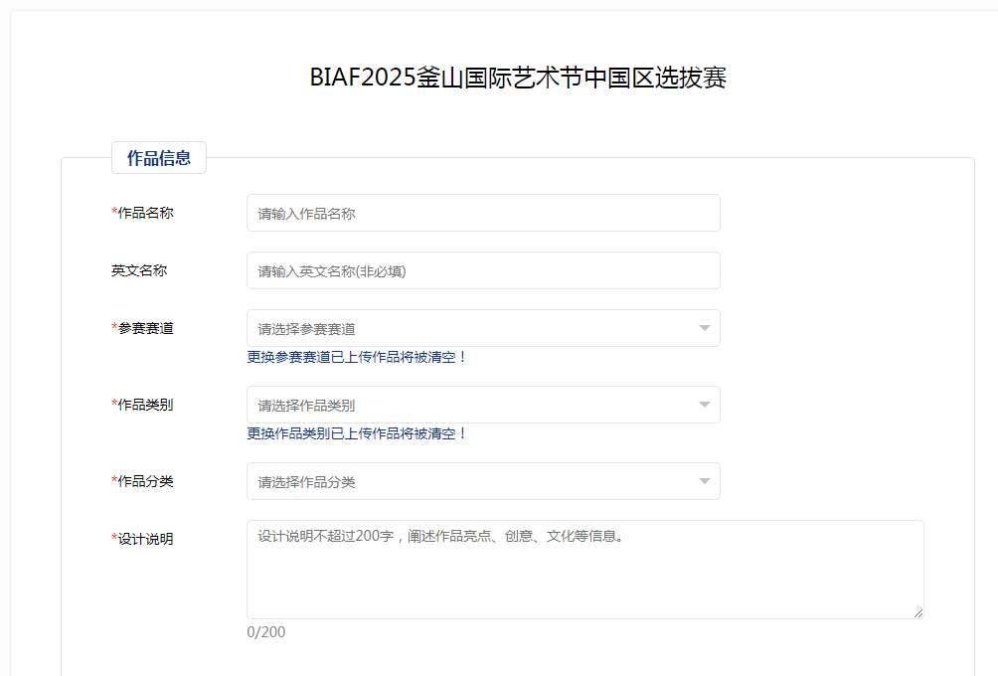
Task: Open the 作品分类 selection dropdown
Action: coord(483,481)
